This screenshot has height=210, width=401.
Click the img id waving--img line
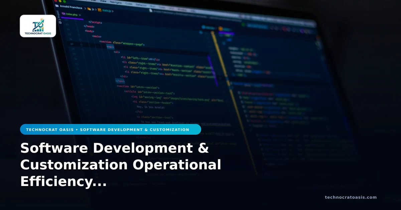(x=177, y=98)
